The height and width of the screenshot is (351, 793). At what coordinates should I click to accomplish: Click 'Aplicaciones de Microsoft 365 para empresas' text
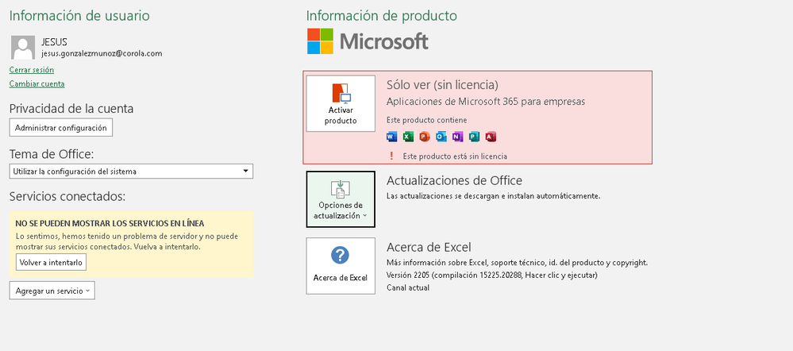[486, 102]
